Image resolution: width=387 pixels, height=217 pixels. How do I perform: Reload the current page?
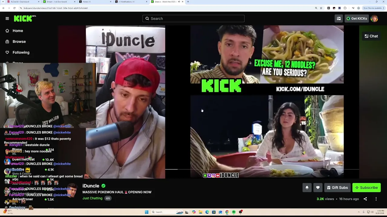click(14, 8)
